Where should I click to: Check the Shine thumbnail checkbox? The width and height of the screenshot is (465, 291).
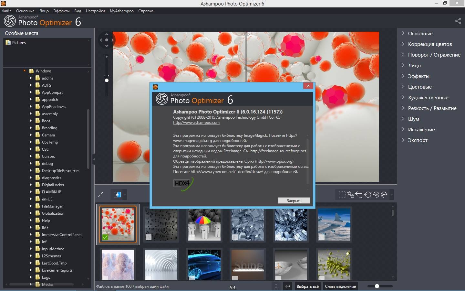(235, 278)
